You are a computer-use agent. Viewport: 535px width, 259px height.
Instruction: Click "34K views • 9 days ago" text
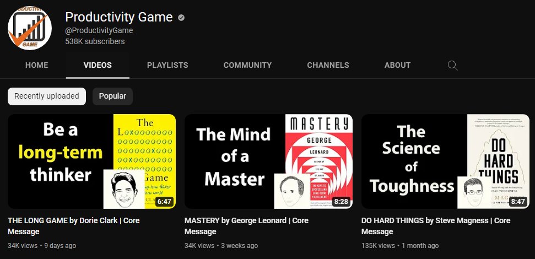[42, 246]
